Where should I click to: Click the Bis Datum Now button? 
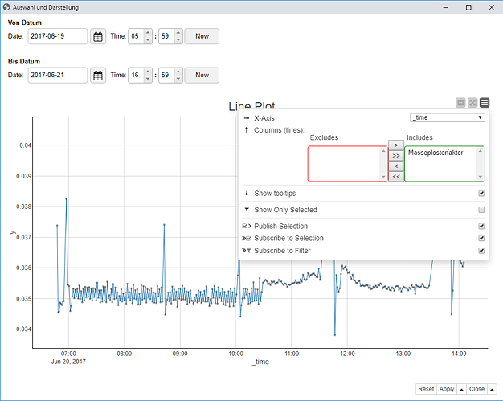tap(202, 75)
